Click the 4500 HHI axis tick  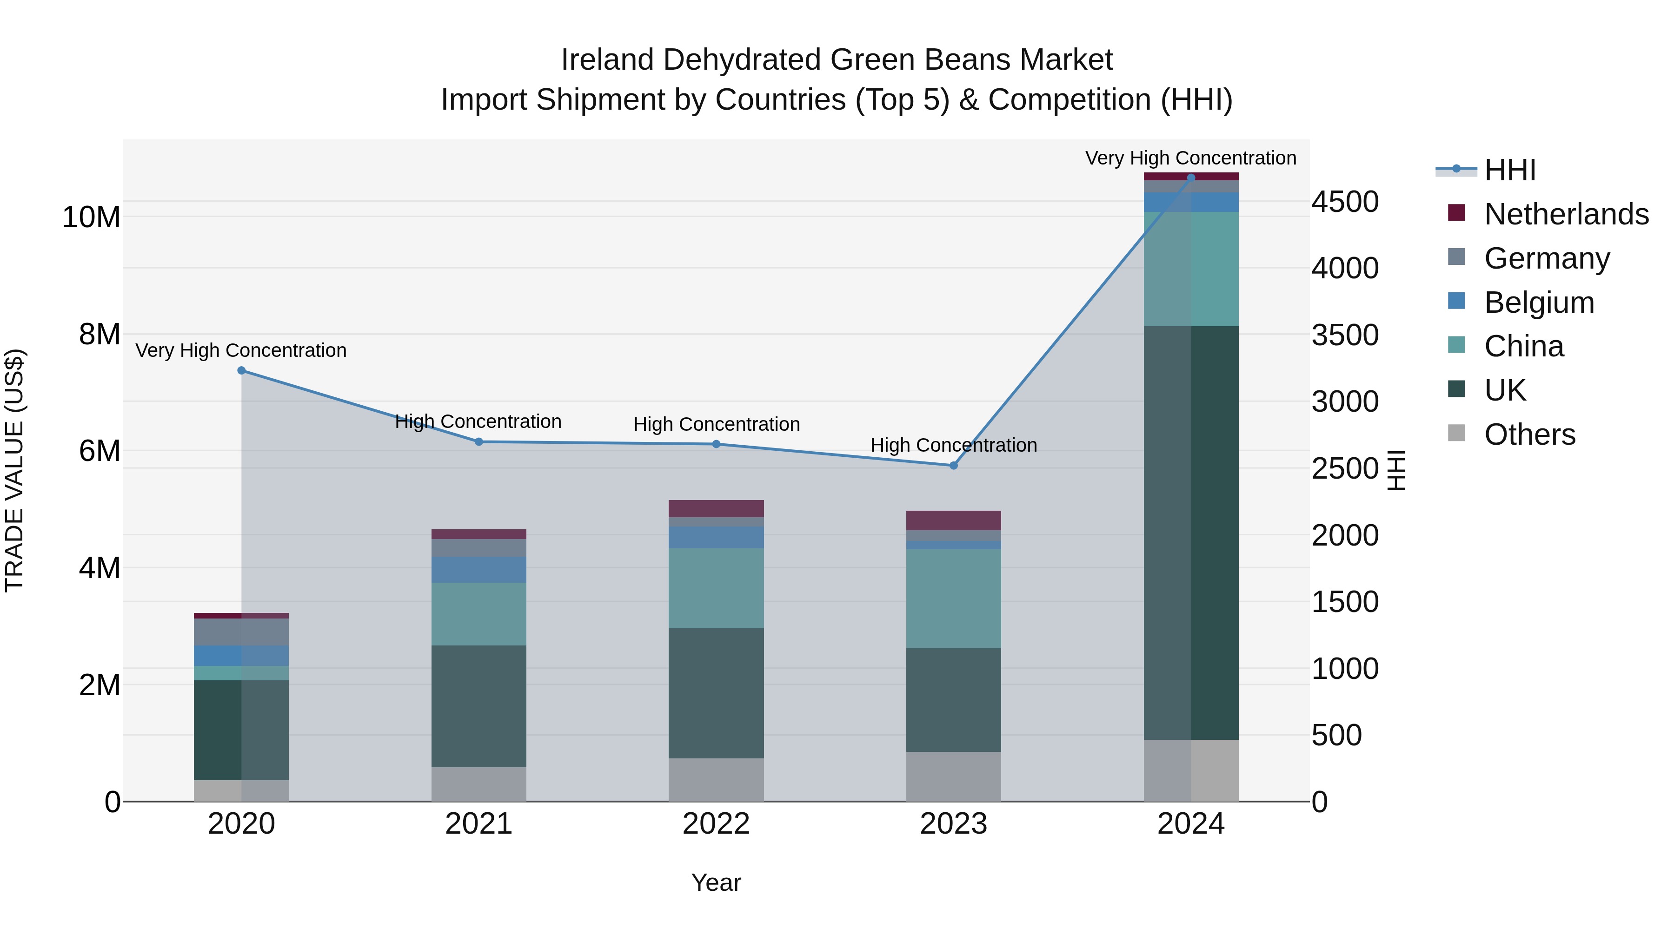1344,202
